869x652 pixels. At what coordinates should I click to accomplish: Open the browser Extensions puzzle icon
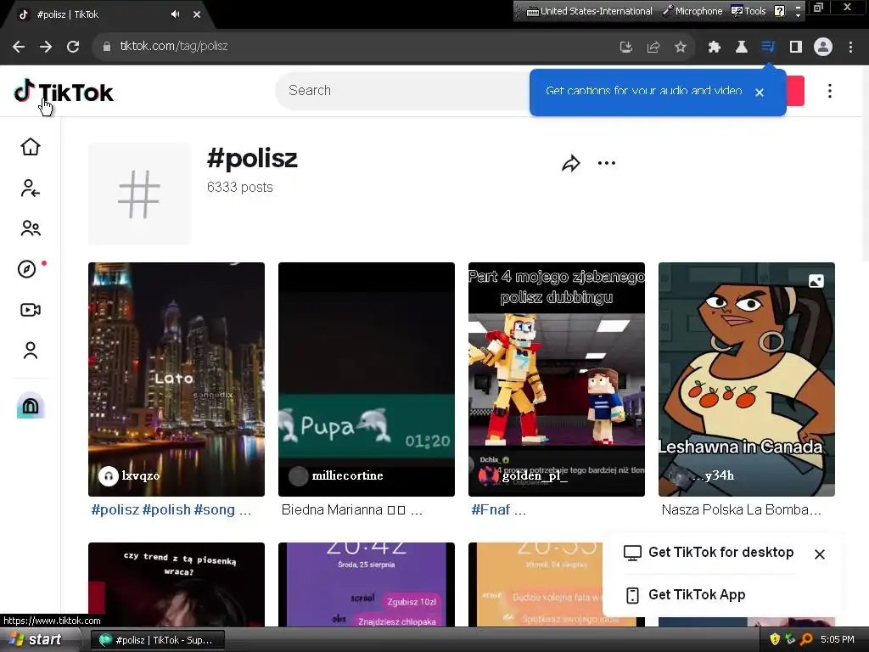click(715, 48)
